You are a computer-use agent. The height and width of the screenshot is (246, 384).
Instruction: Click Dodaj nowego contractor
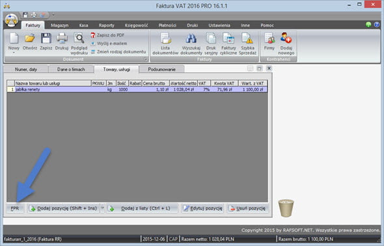(x=286, y=44)
